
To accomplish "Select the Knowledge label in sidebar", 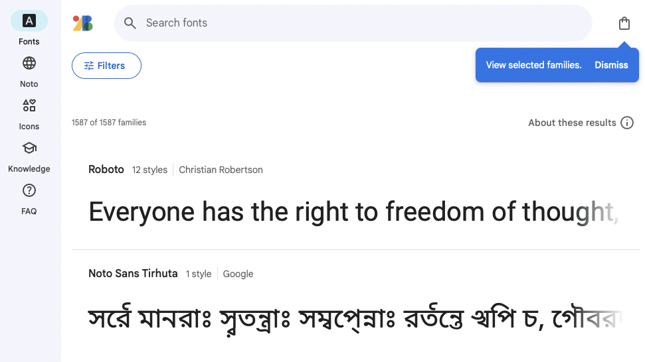I will click(x=29, y=168).
